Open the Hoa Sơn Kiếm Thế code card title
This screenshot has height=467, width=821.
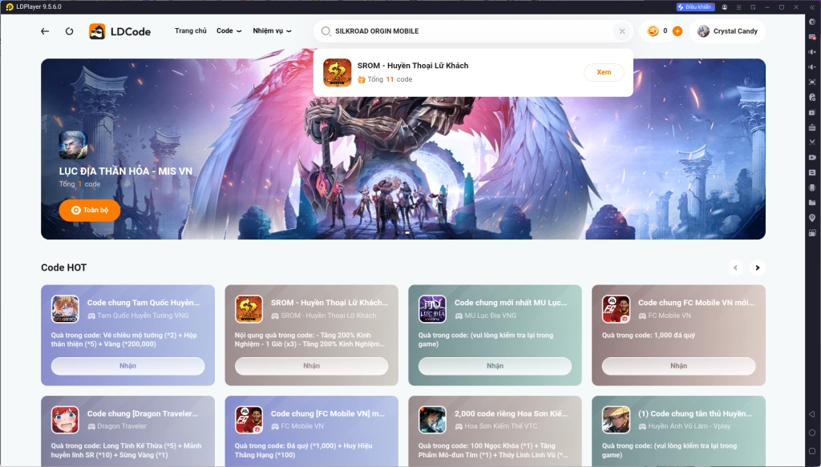[x=511, y=413]
